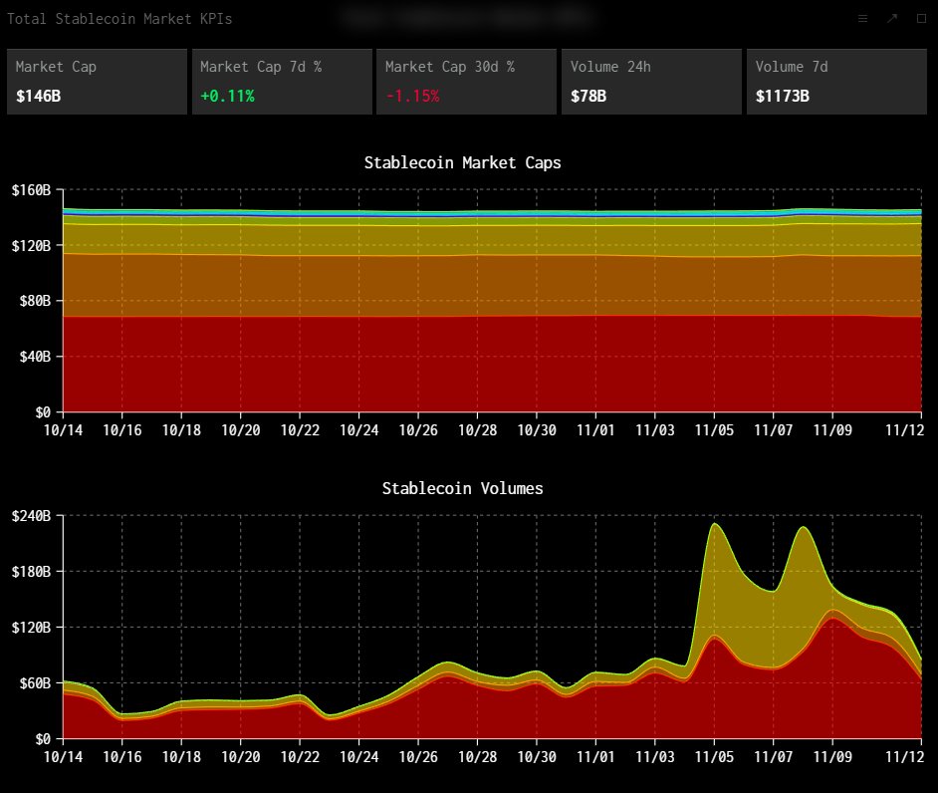Click the Stablecoin Volumes chart title
Image resolution: width=938 pixels, height=793 pixels.
point(462,488)
